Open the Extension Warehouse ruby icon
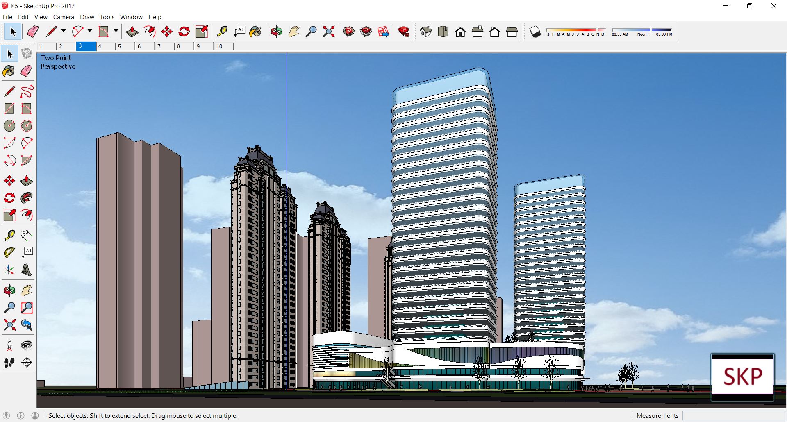 [404, 32]
